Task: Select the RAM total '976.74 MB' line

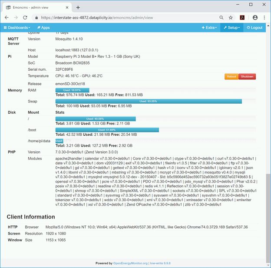Action: tap(99, 95)
